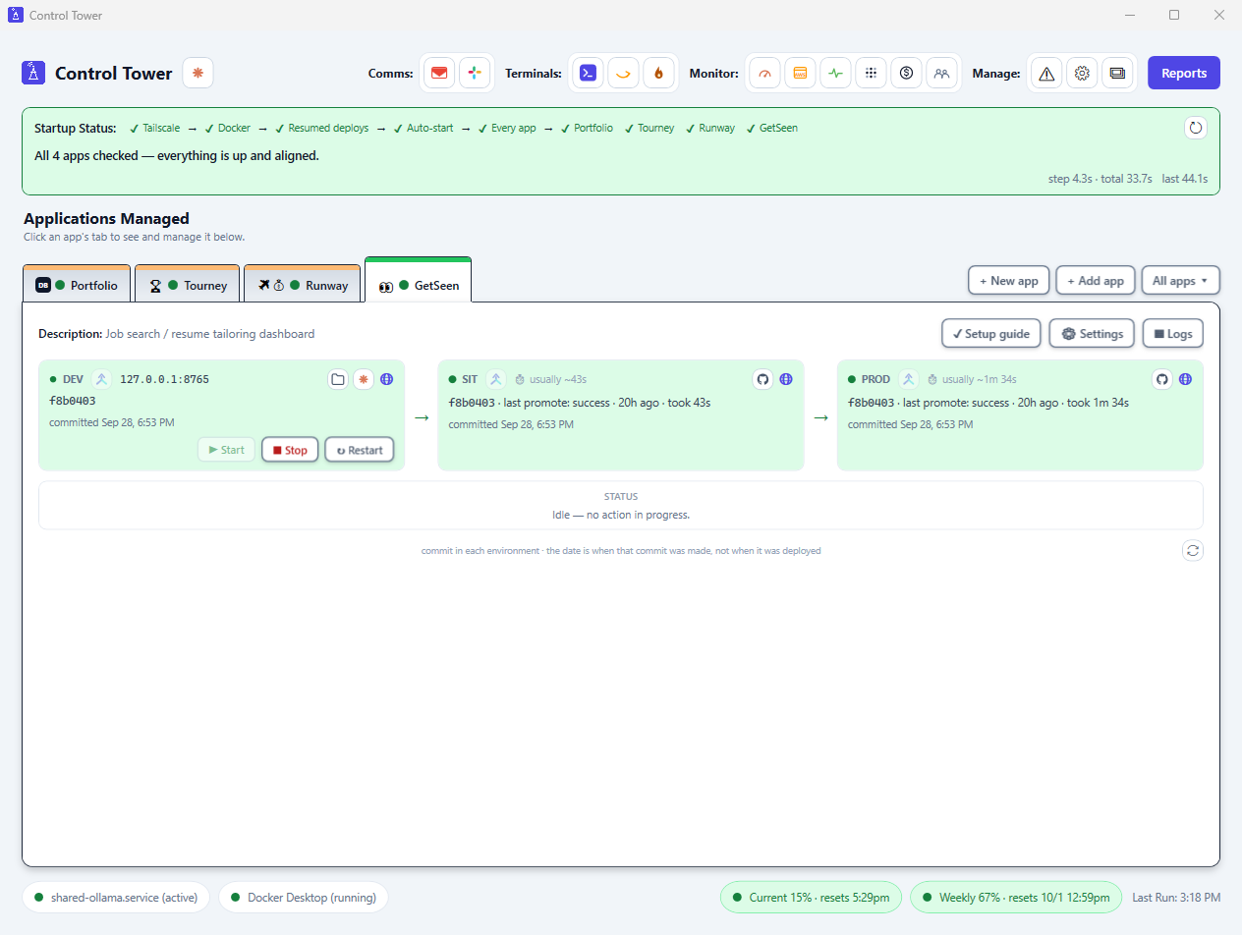The image size is (1242, 935).
Task: Open the GitHub icon in PROD card
Action: [1162, 379]
